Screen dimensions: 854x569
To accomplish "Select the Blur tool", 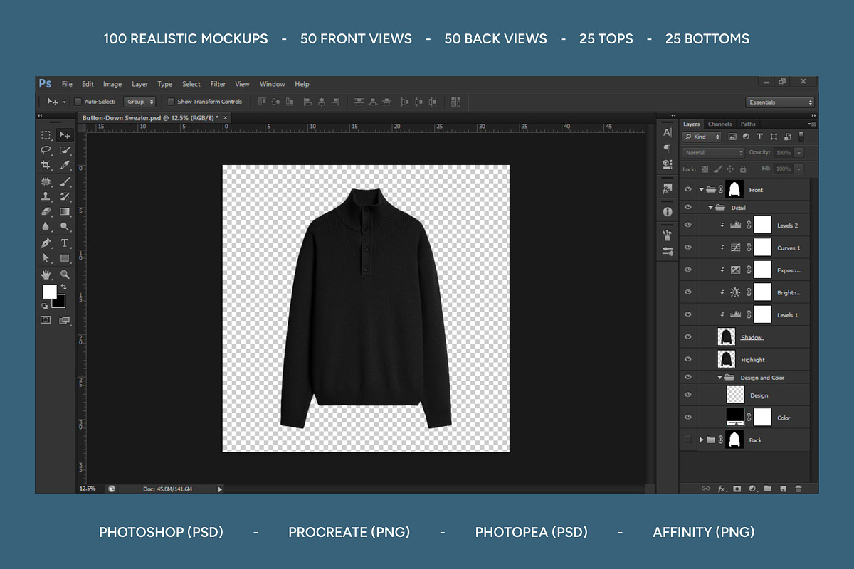I will 46,226.
